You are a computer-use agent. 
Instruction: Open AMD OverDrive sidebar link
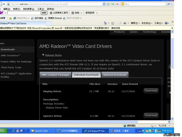coord(11,55)
